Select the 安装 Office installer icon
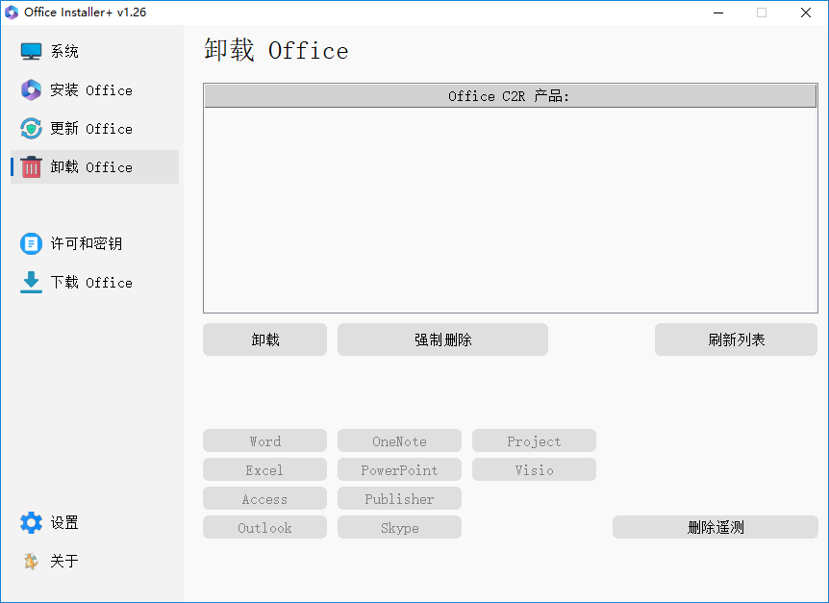 [30, 89]
